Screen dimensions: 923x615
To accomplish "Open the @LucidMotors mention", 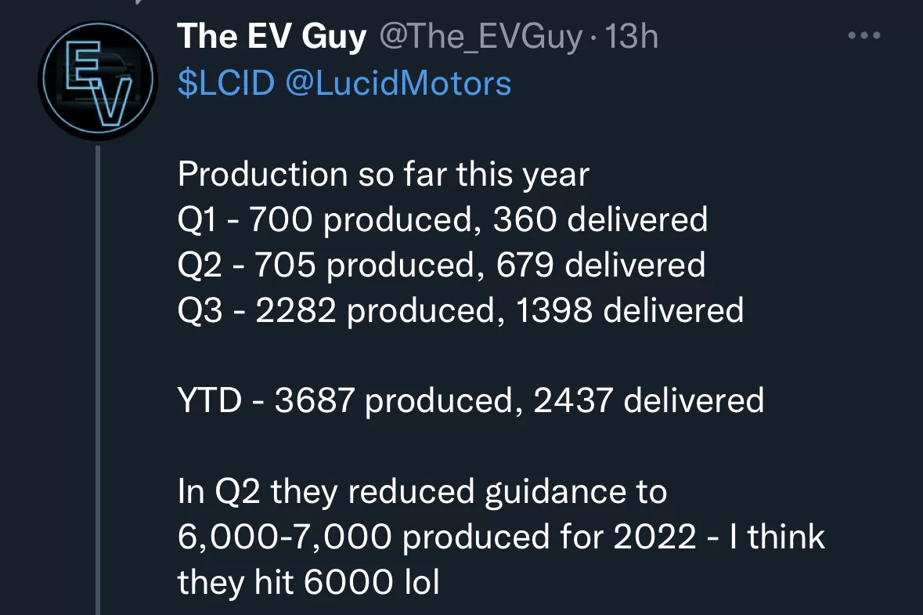I will tap(398, 83).
